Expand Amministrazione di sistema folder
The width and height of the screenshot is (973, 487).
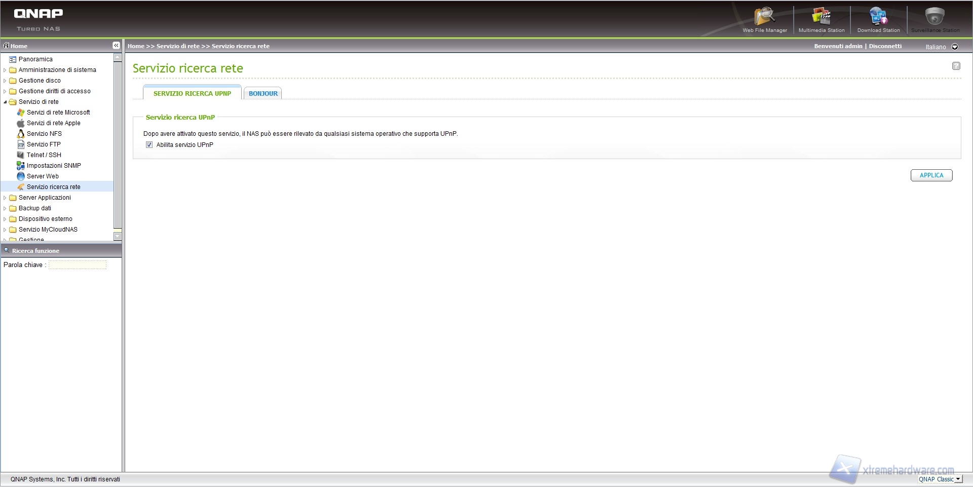[x=5, y=70]
